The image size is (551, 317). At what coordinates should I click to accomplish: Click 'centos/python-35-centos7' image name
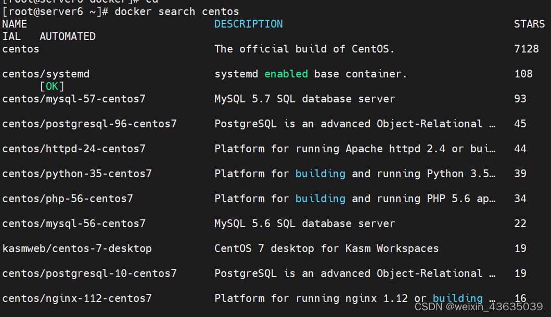[77, 174]
